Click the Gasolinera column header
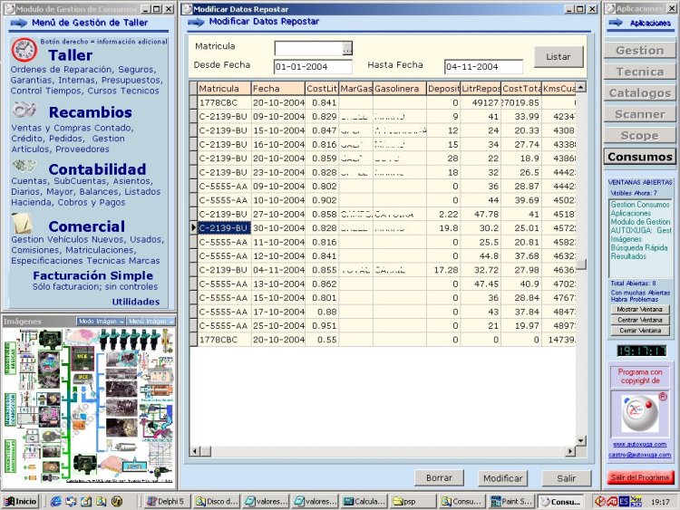This screenshot has height=510, width=680. pyautogui.click(x=399, y=89)
